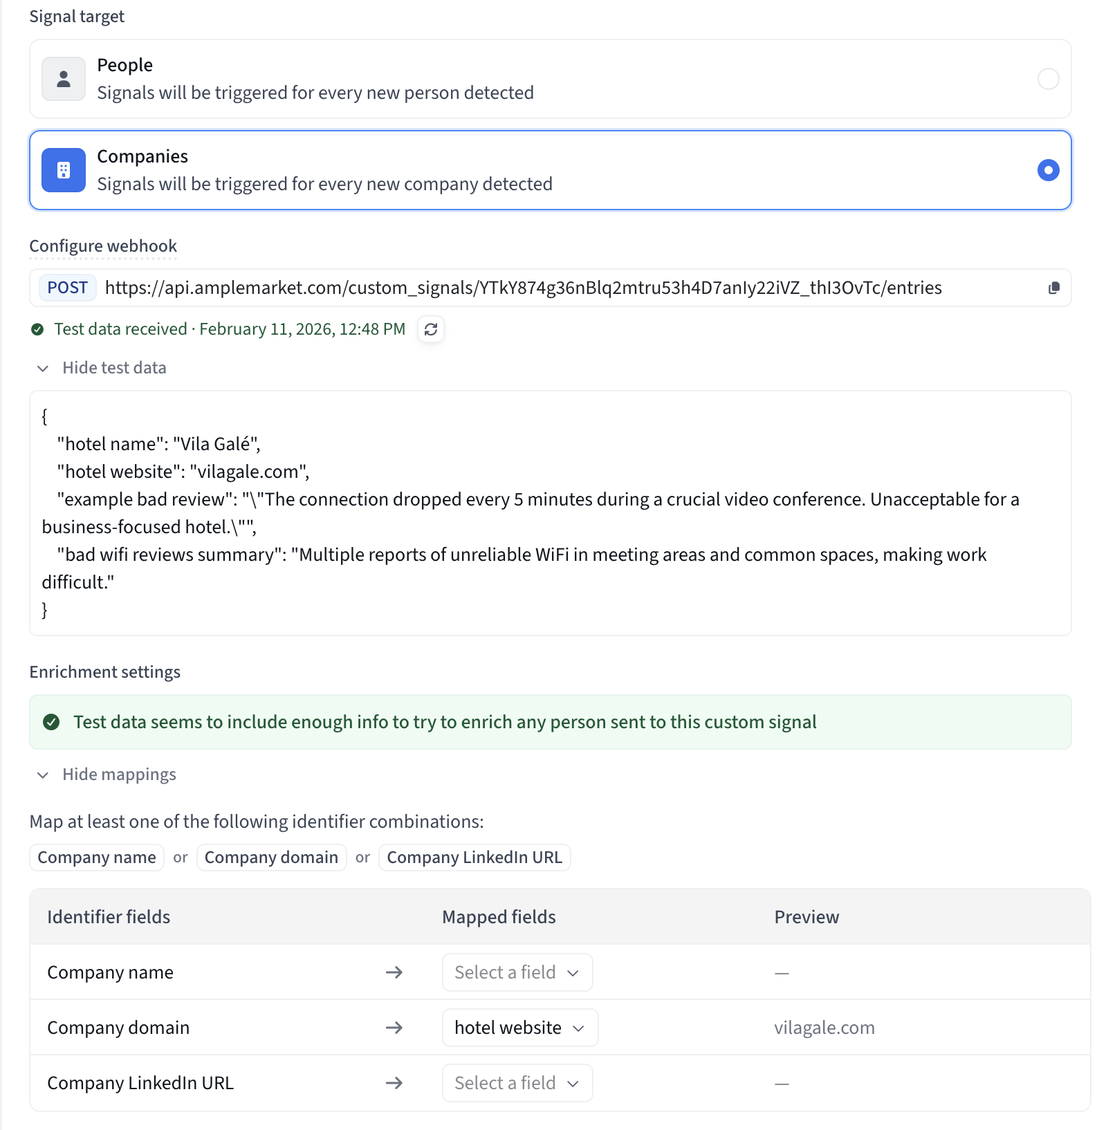Click the Companies building icon
Screen dimensions: 1097x1130
[64, 170]
